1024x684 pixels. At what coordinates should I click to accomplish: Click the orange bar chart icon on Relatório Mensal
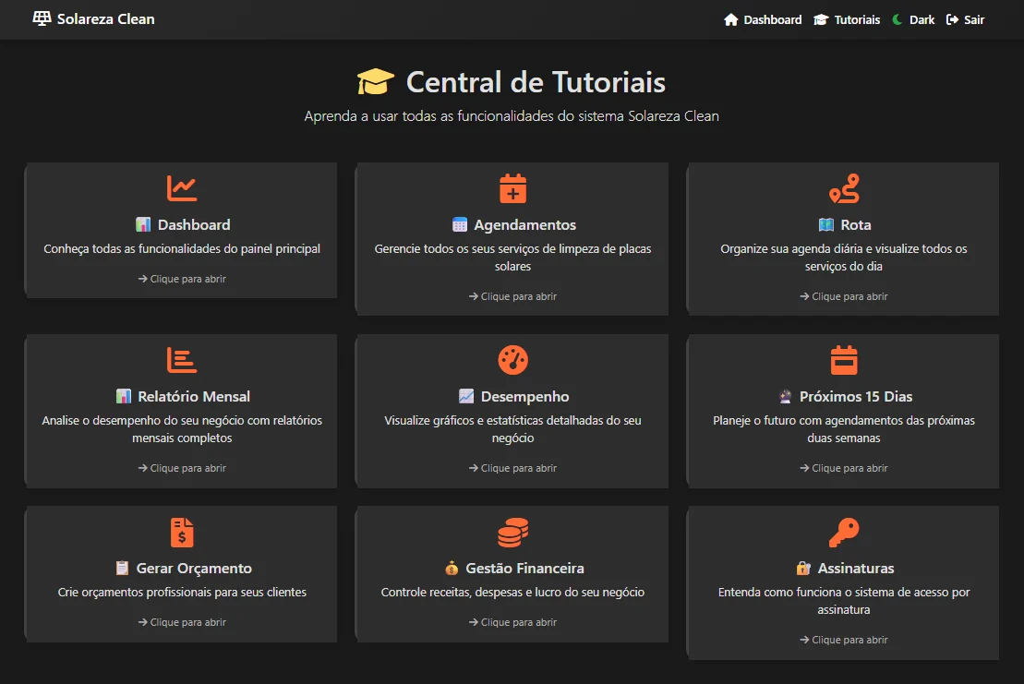182,360
